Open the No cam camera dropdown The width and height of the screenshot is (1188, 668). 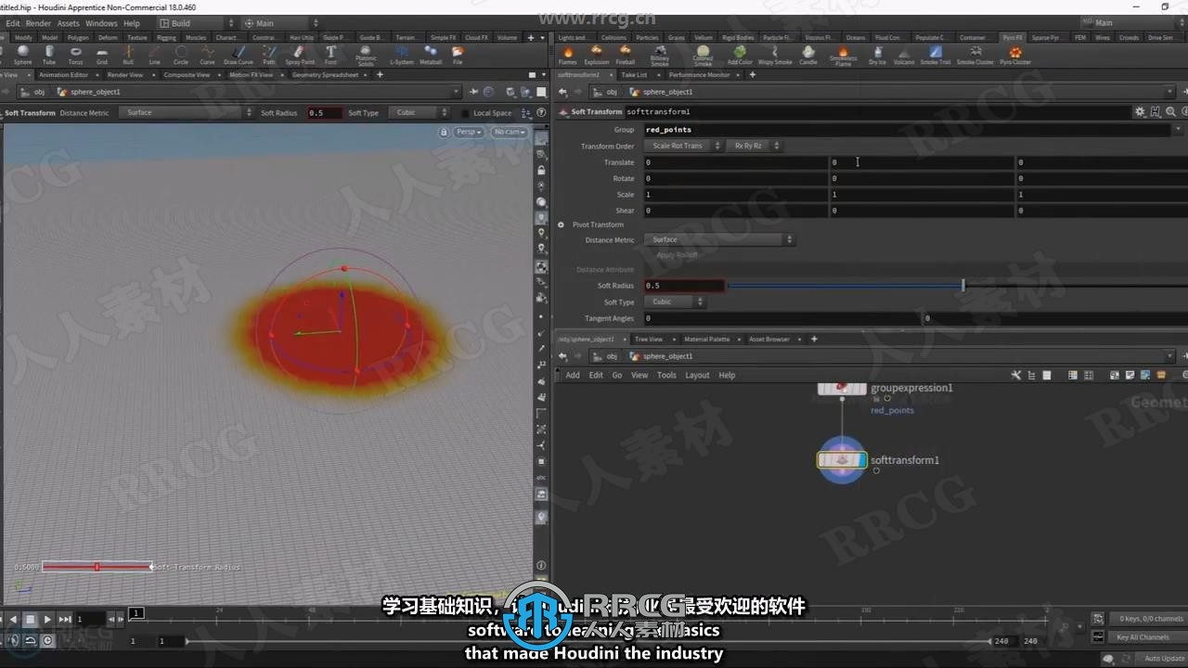tap(509, 132)
